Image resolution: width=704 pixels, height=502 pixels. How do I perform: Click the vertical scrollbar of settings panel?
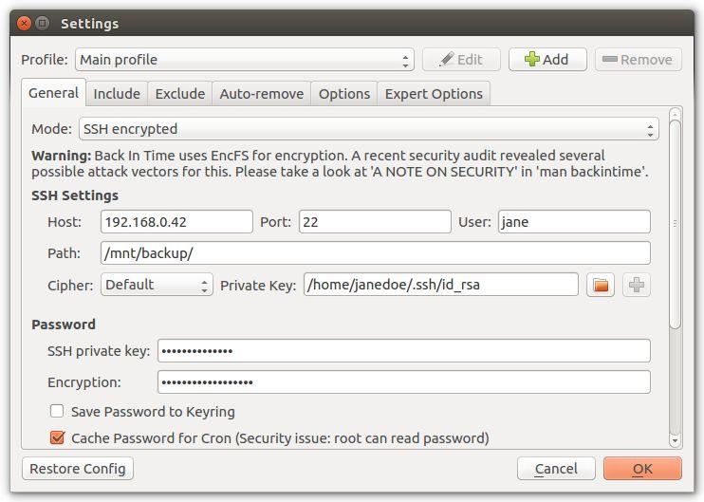pos(675,224)
